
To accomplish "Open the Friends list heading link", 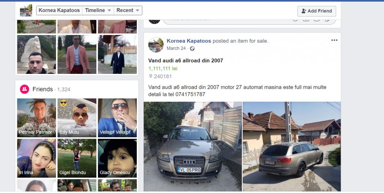I will (43, 89).
